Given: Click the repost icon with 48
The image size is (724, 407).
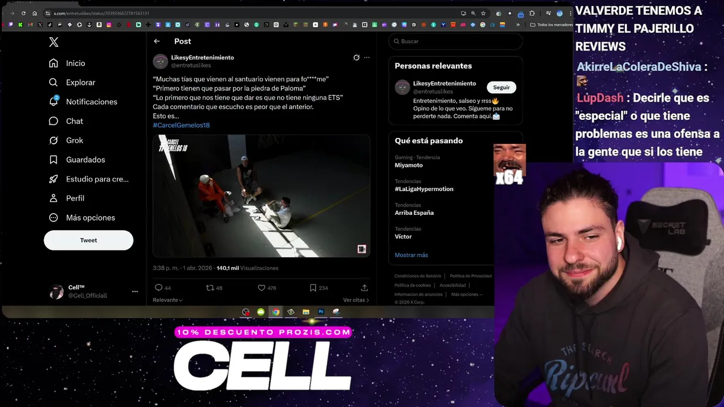Looking at the screenshot, I should tap(210, 288).
